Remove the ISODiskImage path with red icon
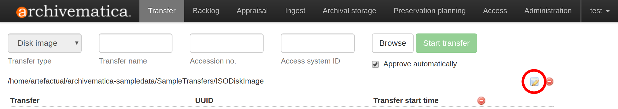618x109 pixels. coord(550,82)
